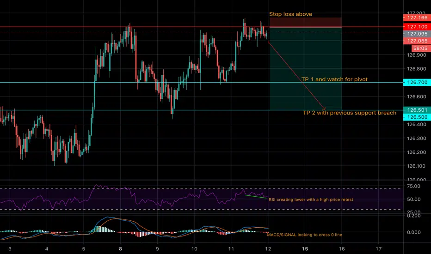The width and height of the screenshot is (431, 254).
Task: Click the cyan 126.500 price label
Action: tap(417, 117)
